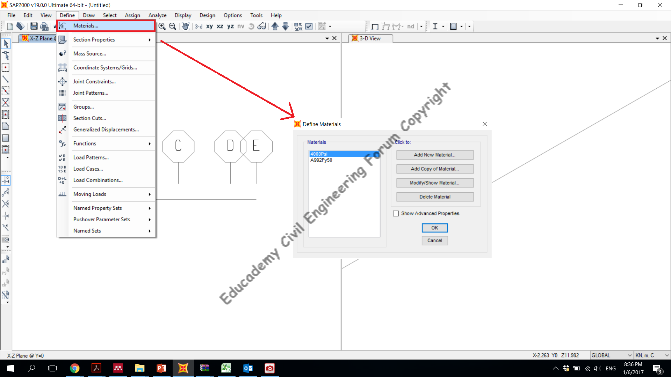Viewport: 671px width, 377px height.
Task: Open File Explorer from taskbar
Action: (139, 368)
